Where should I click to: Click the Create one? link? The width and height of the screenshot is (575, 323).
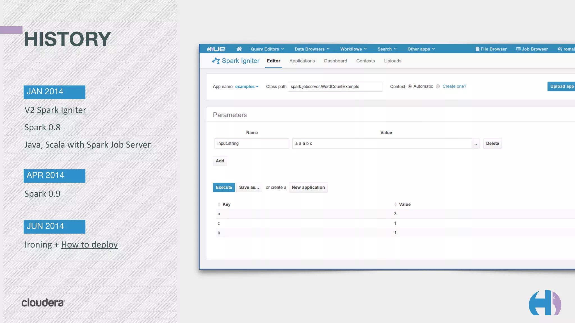pos(454,86)
